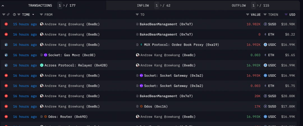This screenshot has width=303, height=126.
Task: Open the TO column filter
Action: (x=137, y=15)
